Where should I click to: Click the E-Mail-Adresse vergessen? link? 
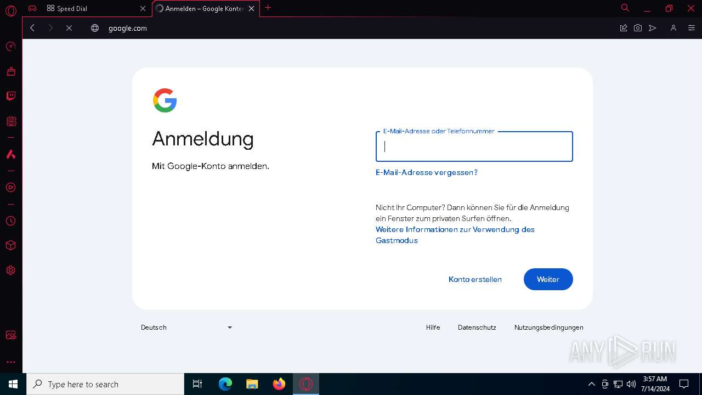point(427,172)
